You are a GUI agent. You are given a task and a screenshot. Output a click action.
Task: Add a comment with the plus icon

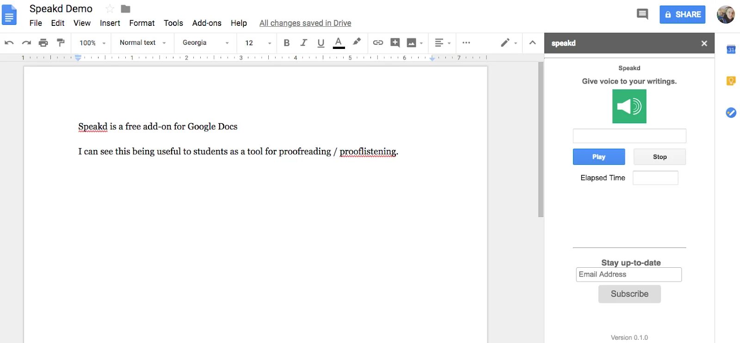[x=395, y=43]
